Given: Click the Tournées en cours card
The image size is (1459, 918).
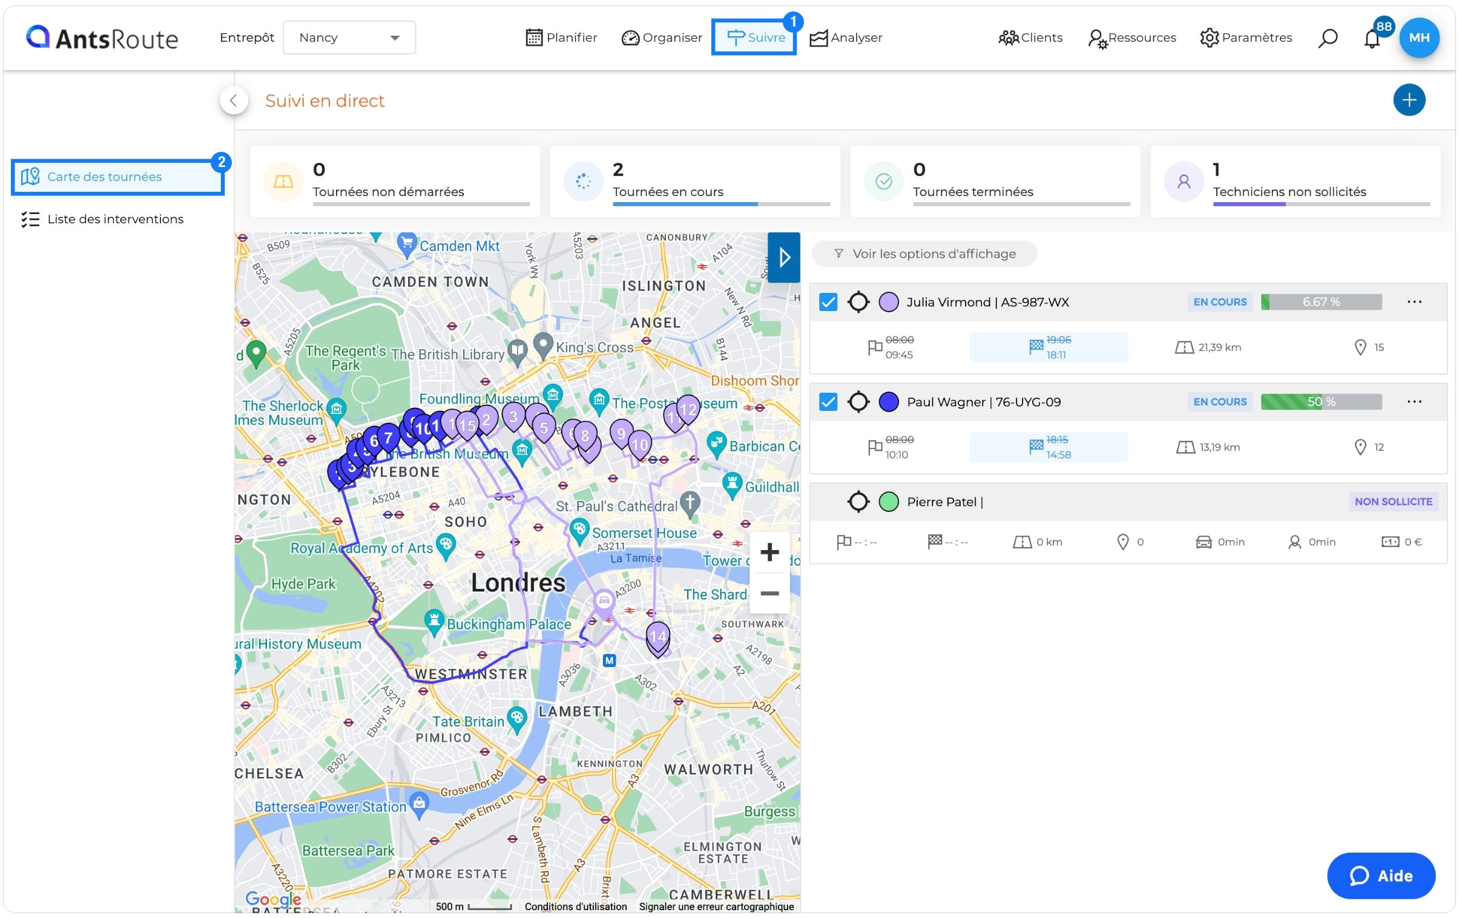Looking at the screenshot, I should pos(695,181).
